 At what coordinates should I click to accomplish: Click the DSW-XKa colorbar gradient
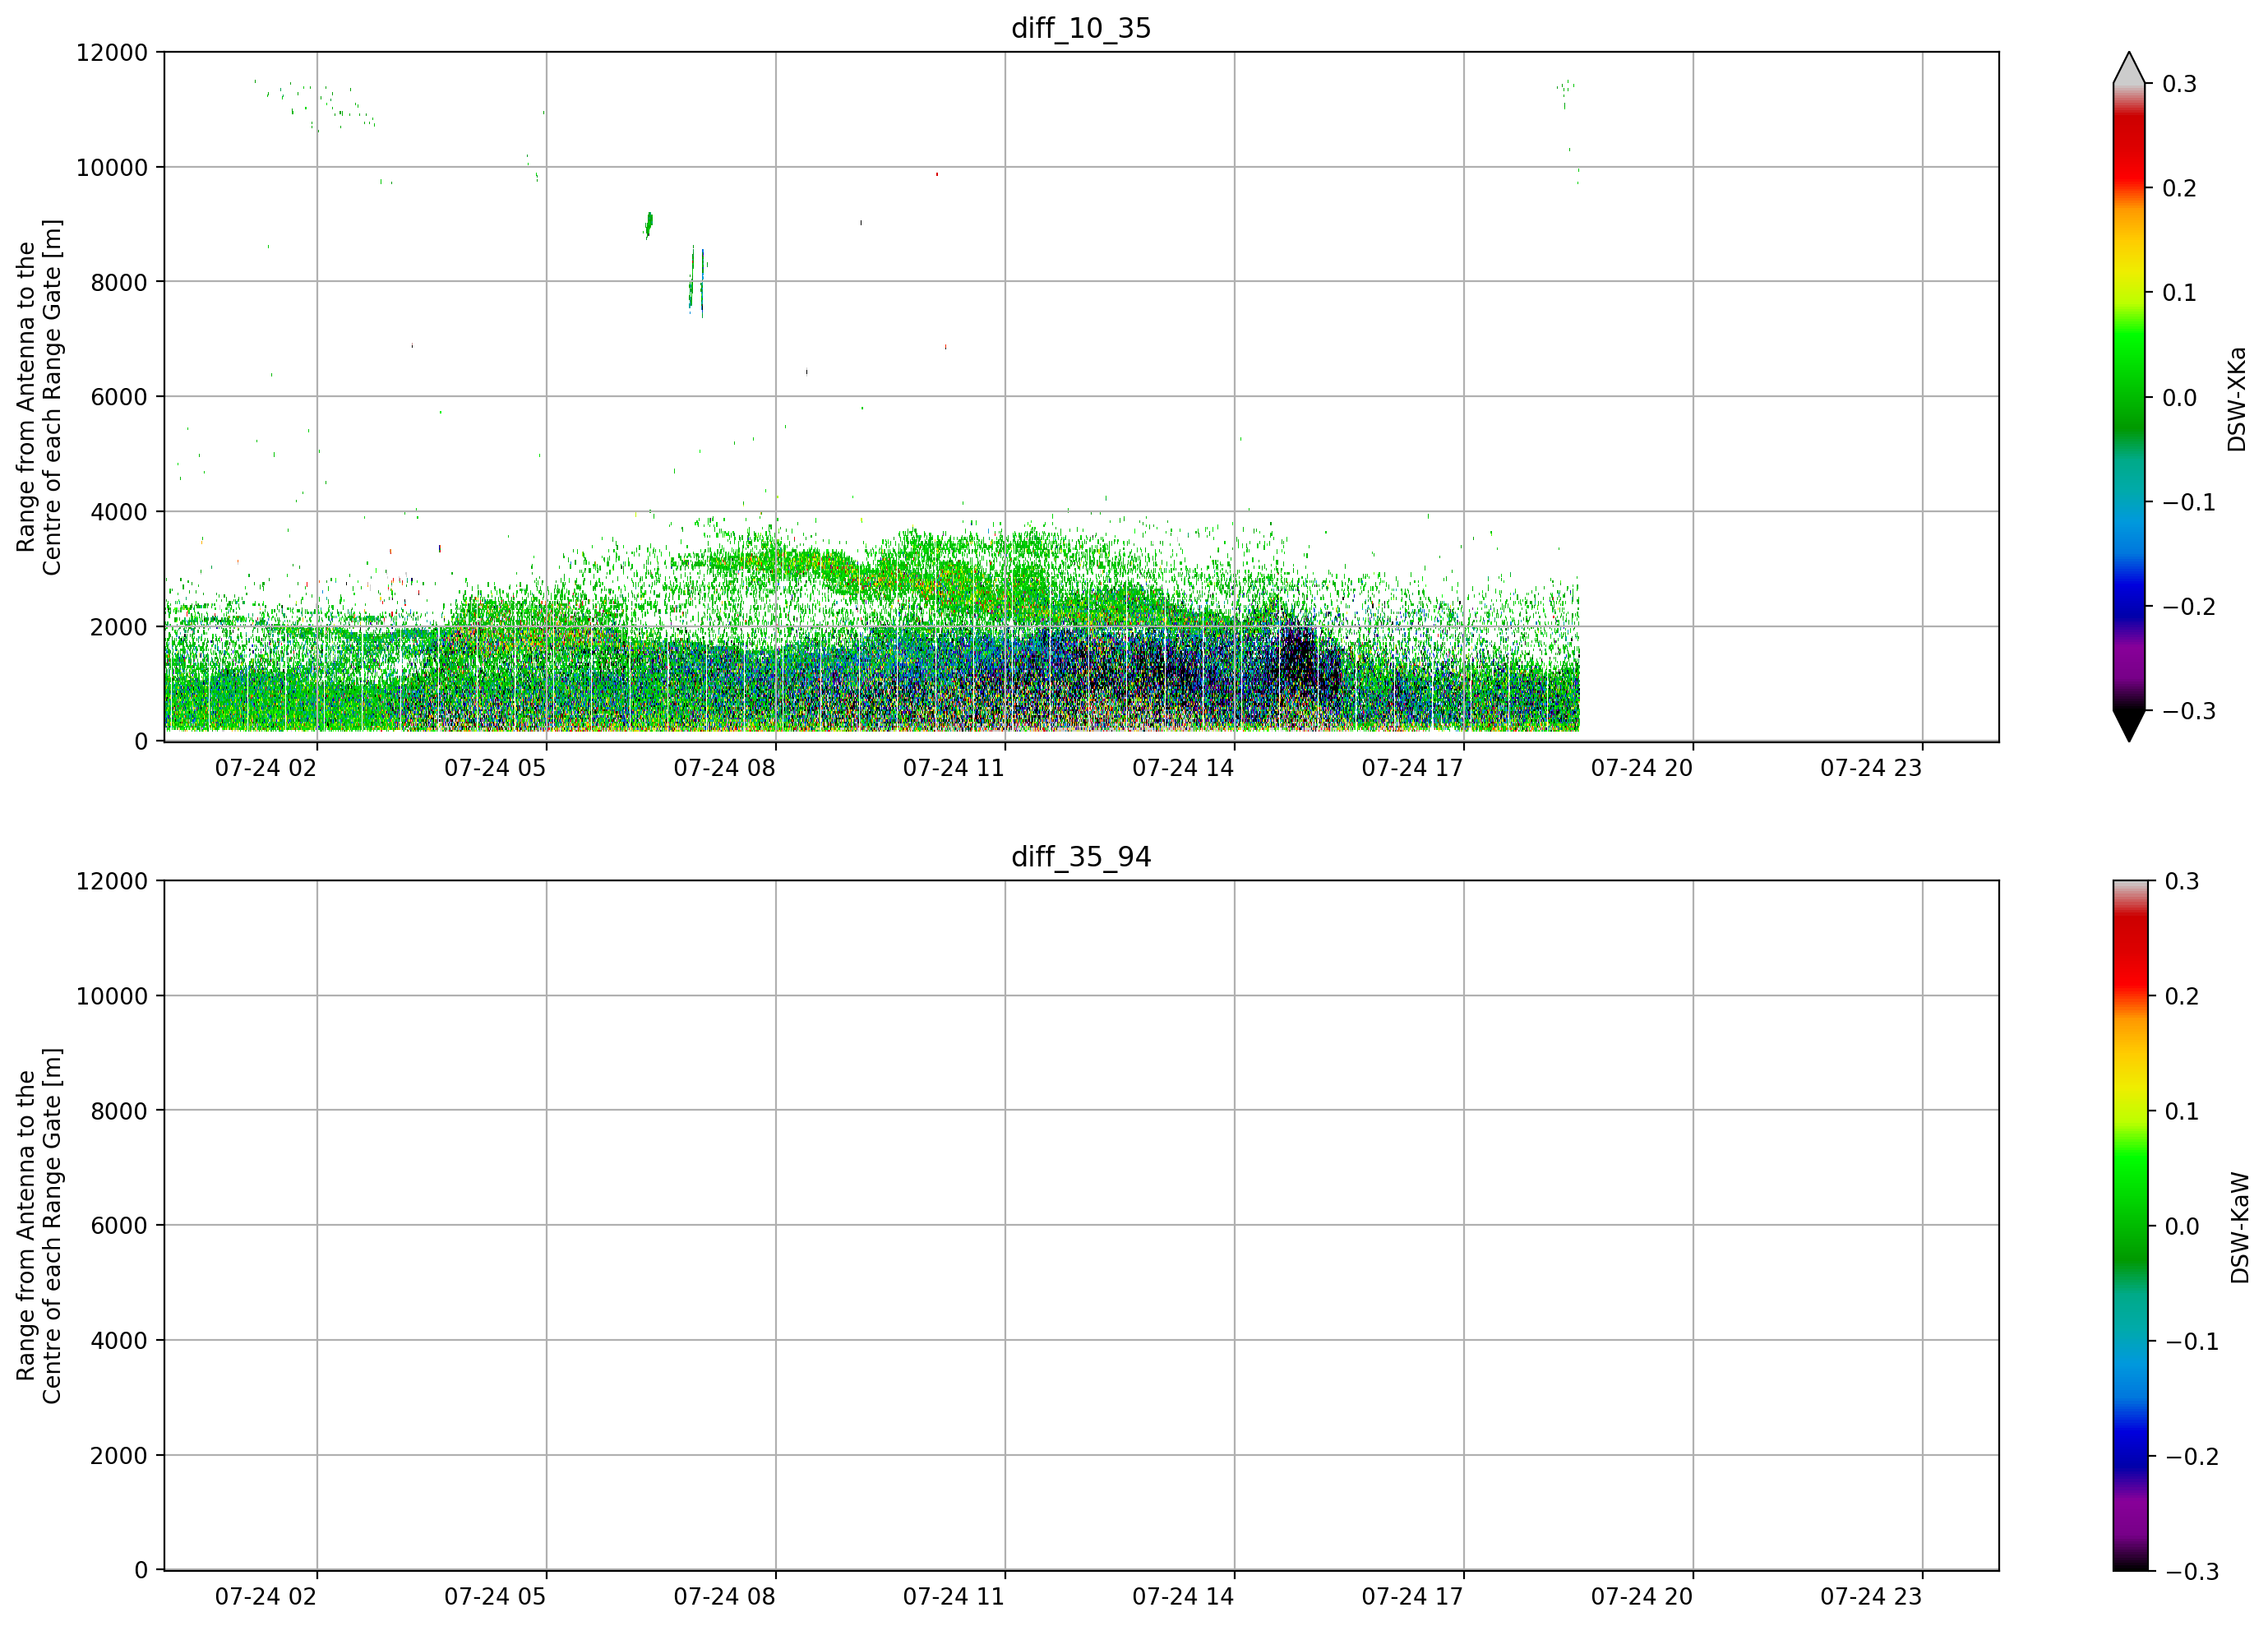pyautogui.click(x=2129, y=397)
